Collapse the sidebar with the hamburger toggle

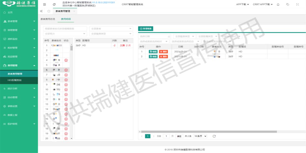point(44,4)
